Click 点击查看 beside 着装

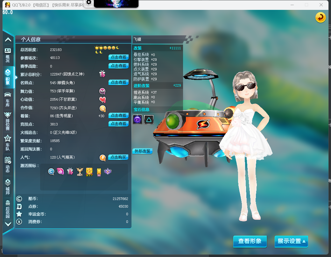(x=118, y=116)
